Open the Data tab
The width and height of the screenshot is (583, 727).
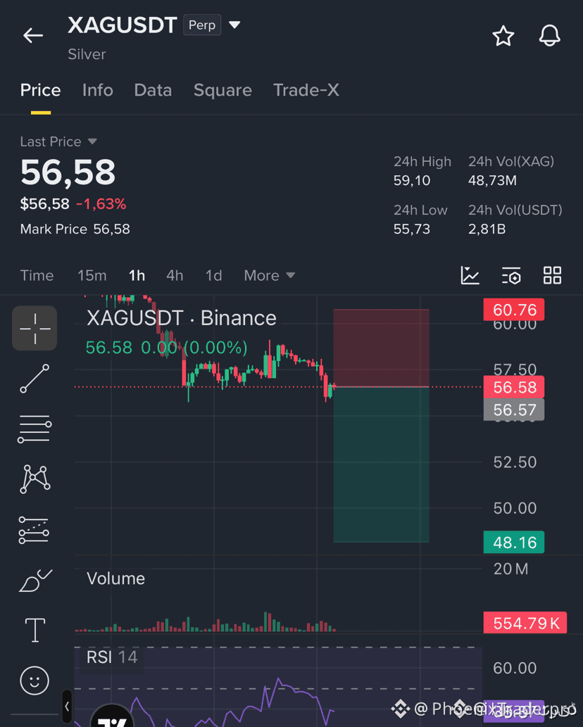pos(153,90)
